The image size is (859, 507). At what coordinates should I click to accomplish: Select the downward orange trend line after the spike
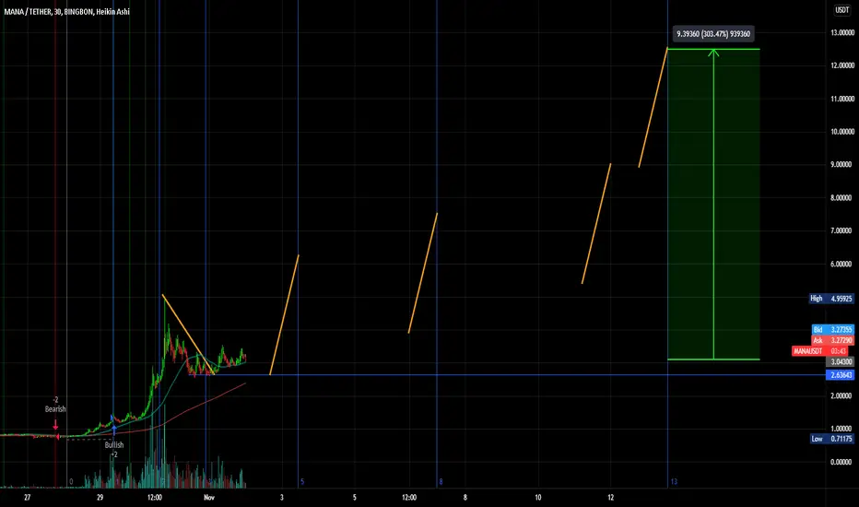tap(188, 335)
